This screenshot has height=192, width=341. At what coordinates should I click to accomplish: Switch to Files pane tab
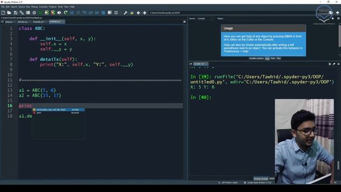(279, 59)
